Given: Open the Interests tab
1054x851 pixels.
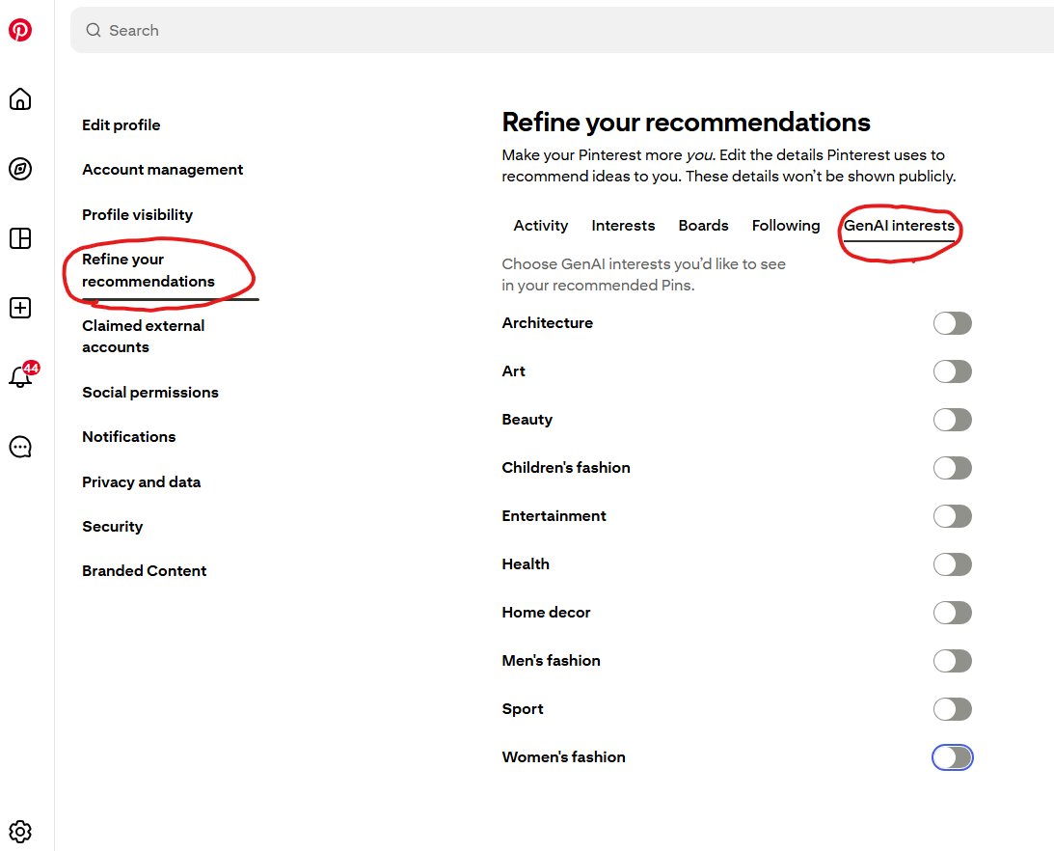Looking at the screenshot, I should (x=623, y=226).
